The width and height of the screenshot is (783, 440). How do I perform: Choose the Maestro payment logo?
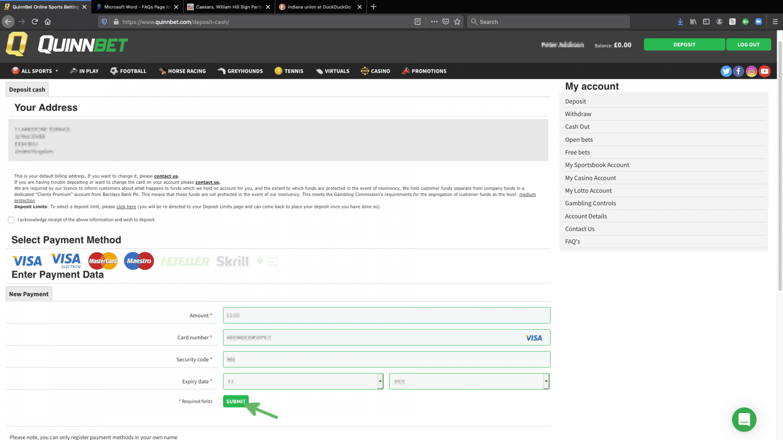[x=139, y=261]
